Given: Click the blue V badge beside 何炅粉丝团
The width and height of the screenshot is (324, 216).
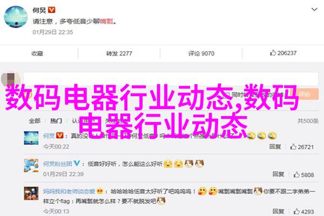Looking at the screenshot, I should 77,163.
